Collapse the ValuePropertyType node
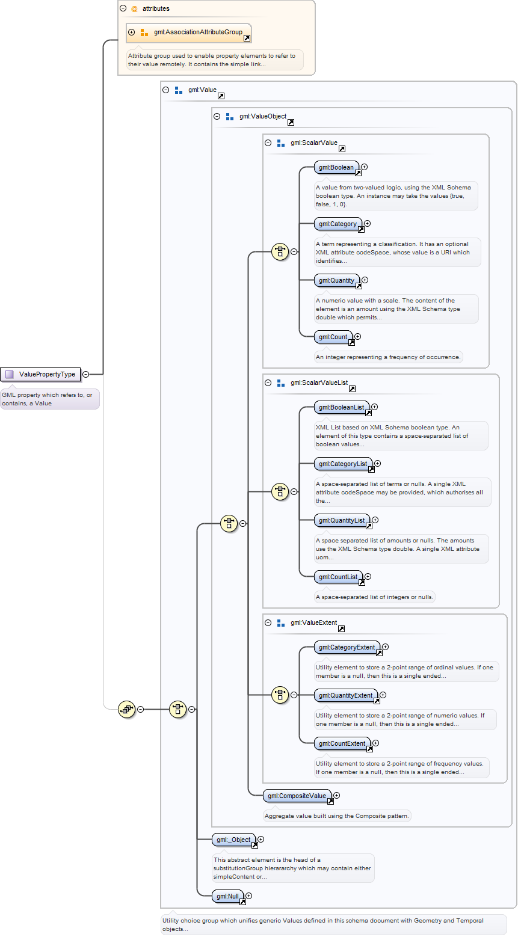518x937 pixels. click(85, 374)
